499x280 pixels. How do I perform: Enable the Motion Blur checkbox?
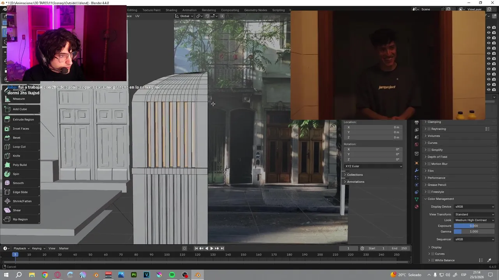point(429,164)
